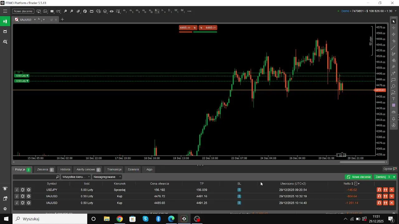This screenshot has width=399, height=224.
Task: Switch timeframe to m15
Action: coord(144,11)
